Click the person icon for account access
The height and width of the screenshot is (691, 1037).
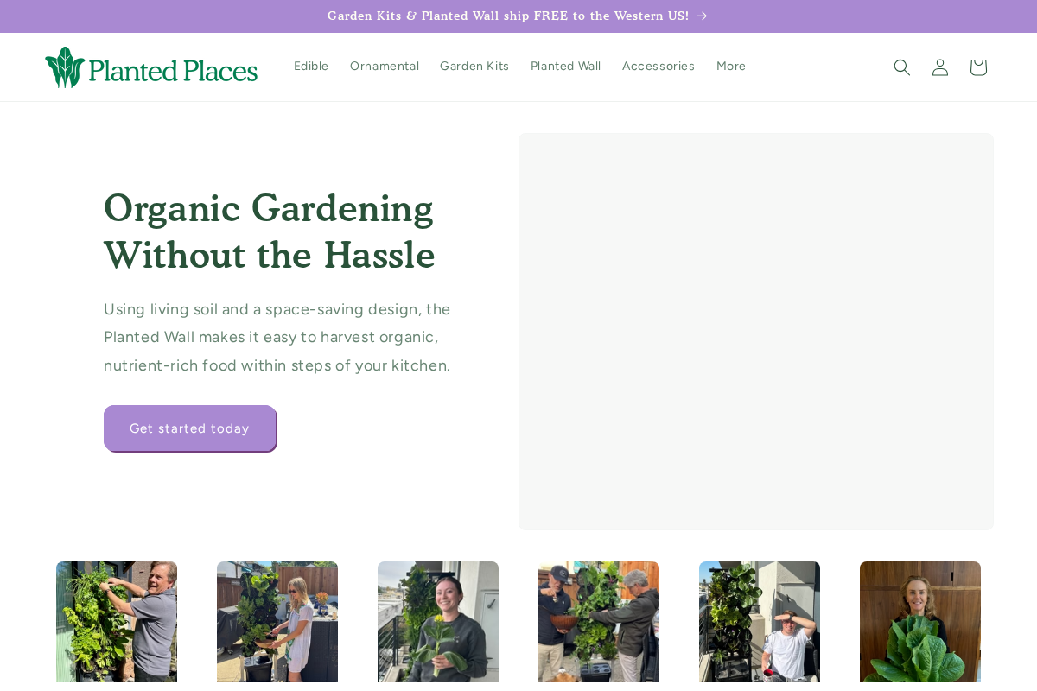939,66
